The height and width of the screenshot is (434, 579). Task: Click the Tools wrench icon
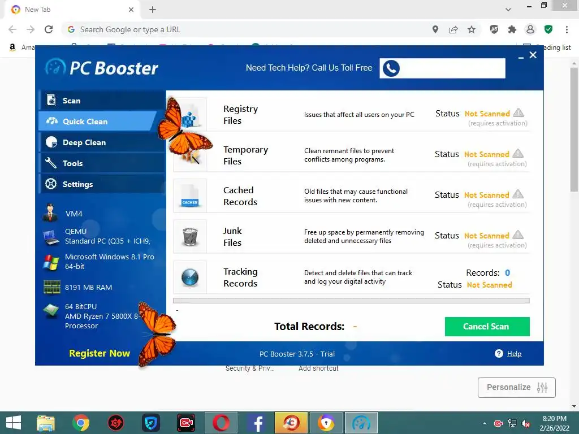click(50, 163)
